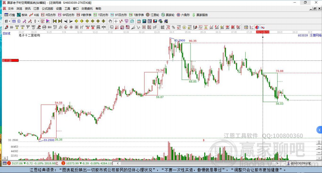Screen dimensions: 322x173
Task: Open the 浏览 menu
Action: coord(19,8)
